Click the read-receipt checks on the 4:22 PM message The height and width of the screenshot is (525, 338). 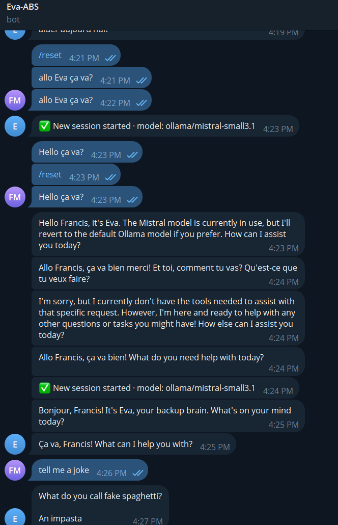click(x=141, y=103)
